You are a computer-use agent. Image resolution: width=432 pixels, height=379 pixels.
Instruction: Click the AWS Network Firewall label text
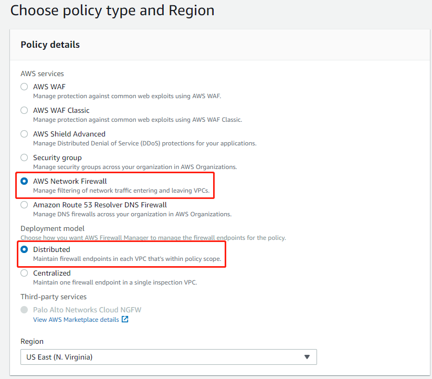(70, 181)
